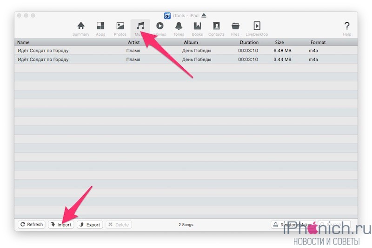Sort by the Artist column header
The image size is (372, 248).
click(134, 42)
